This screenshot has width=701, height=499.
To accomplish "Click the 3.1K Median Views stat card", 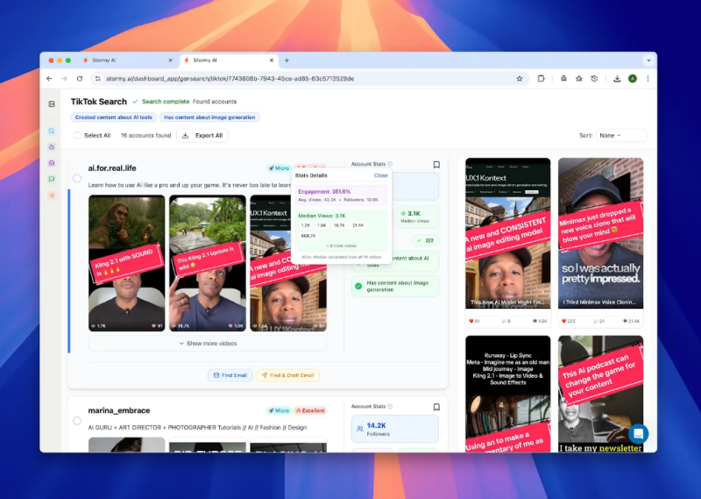I will 417,217.
